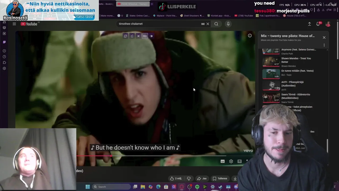Toggle the RBX overlay button on video
Screen dimensions: 339x191
pos(145,36)
